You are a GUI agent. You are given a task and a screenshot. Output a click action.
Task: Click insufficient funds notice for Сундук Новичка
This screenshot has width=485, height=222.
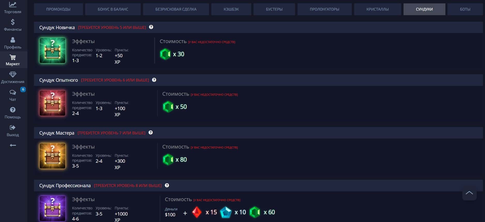(212, 42)
